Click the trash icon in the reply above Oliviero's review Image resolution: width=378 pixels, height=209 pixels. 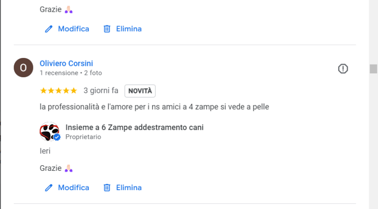(x=107, y=29)
